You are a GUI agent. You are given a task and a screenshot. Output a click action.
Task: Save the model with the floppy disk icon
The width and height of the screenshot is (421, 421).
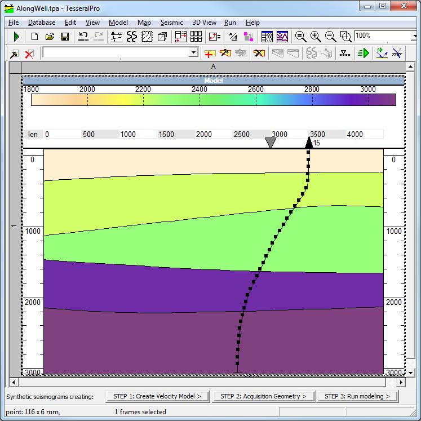click(64, 37)
